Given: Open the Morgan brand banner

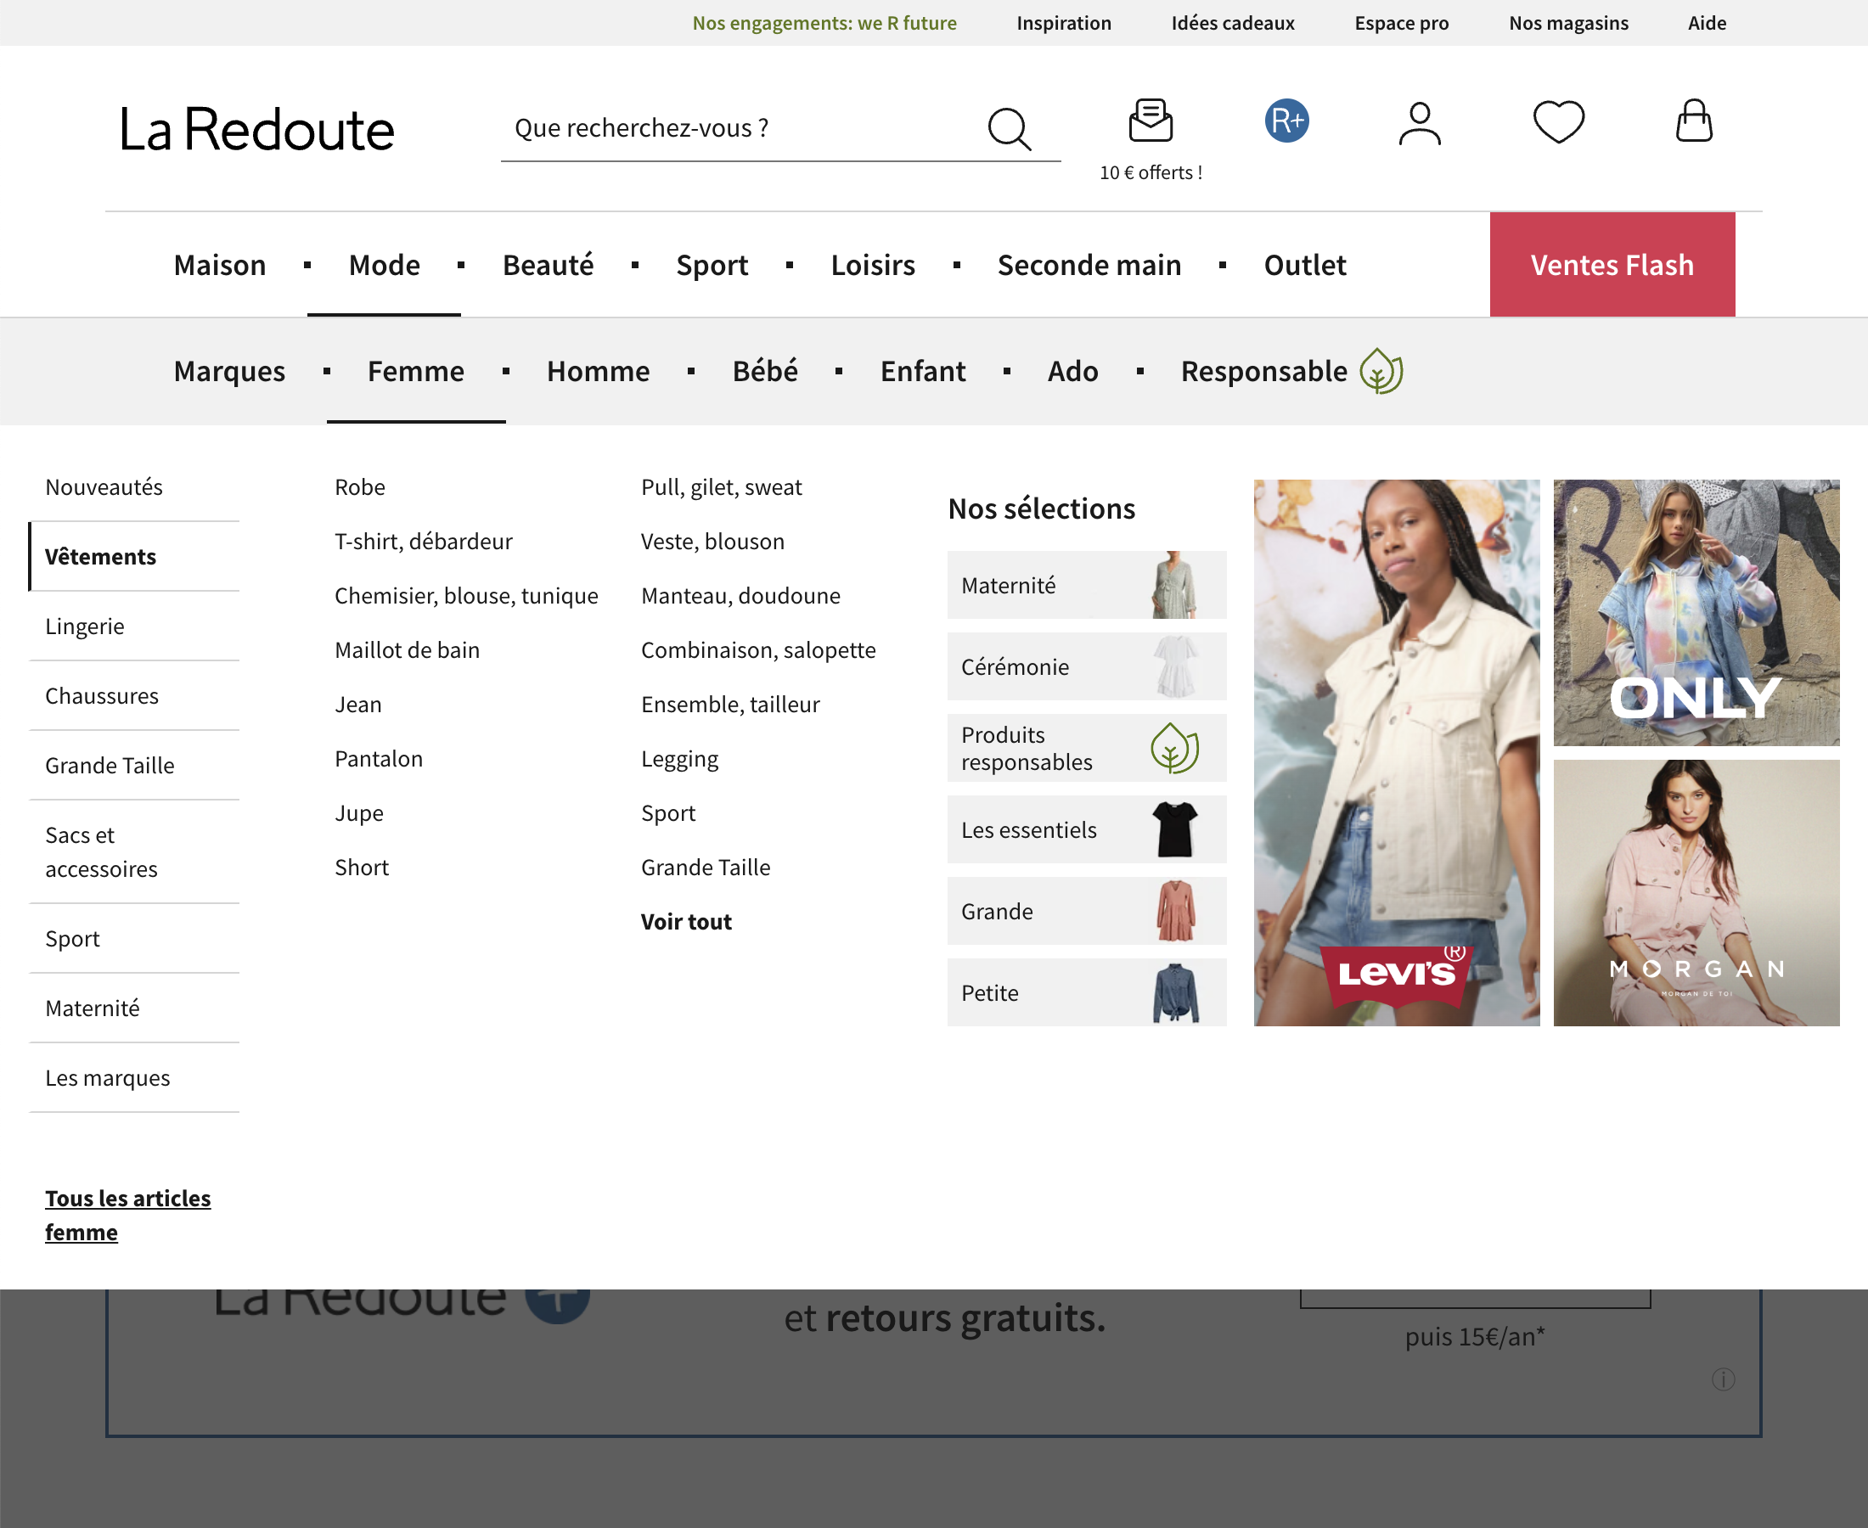Looking at the screenshot, I should (x=1696, y=892).
